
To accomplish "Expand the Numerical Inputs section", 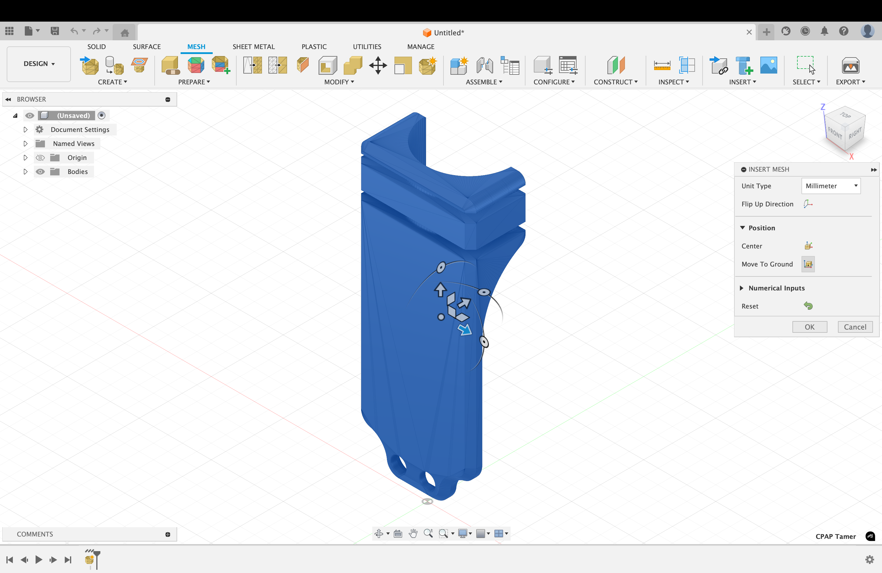I will [x=742, y=288].
